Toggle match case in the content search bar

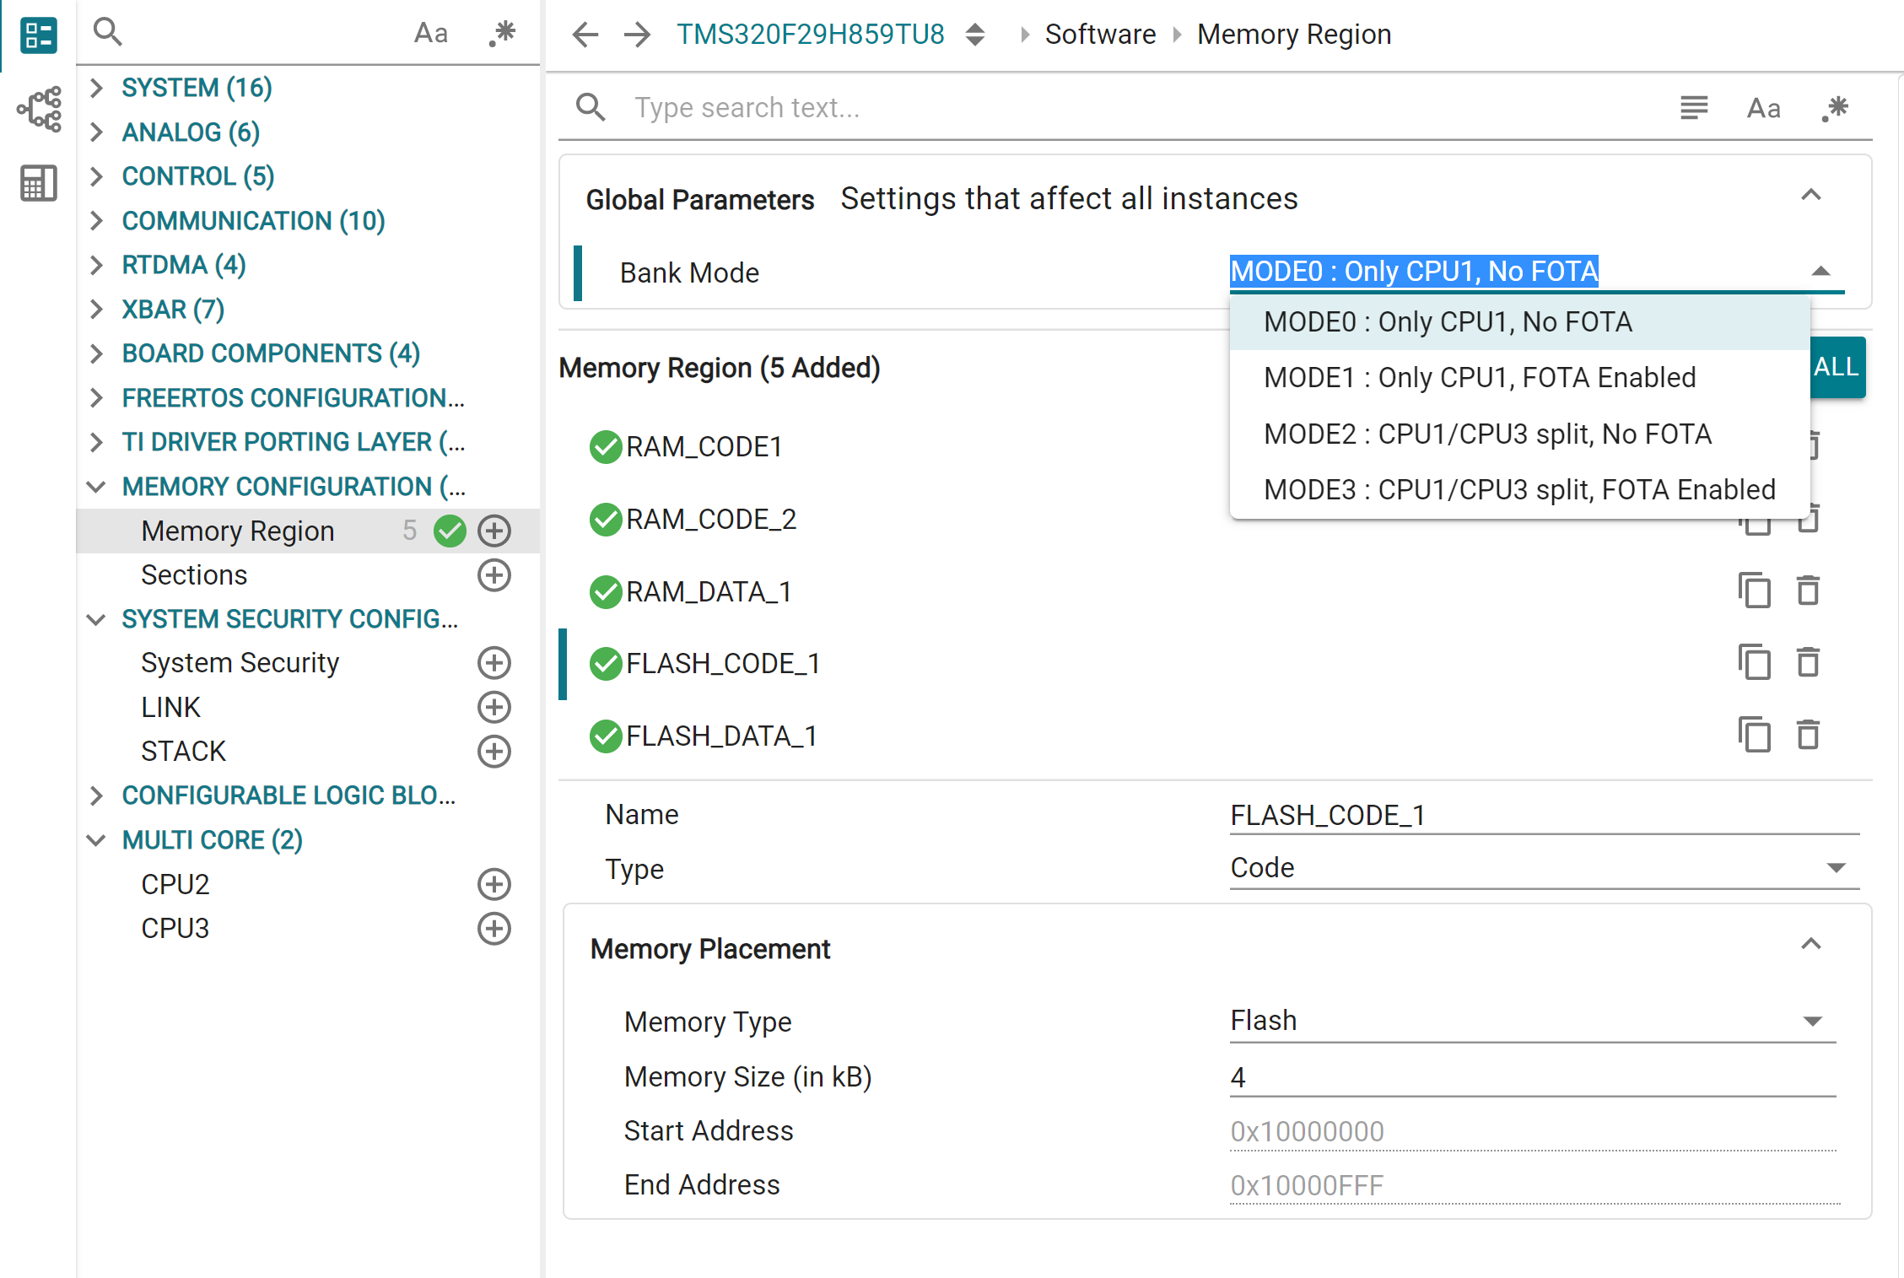1763,108
